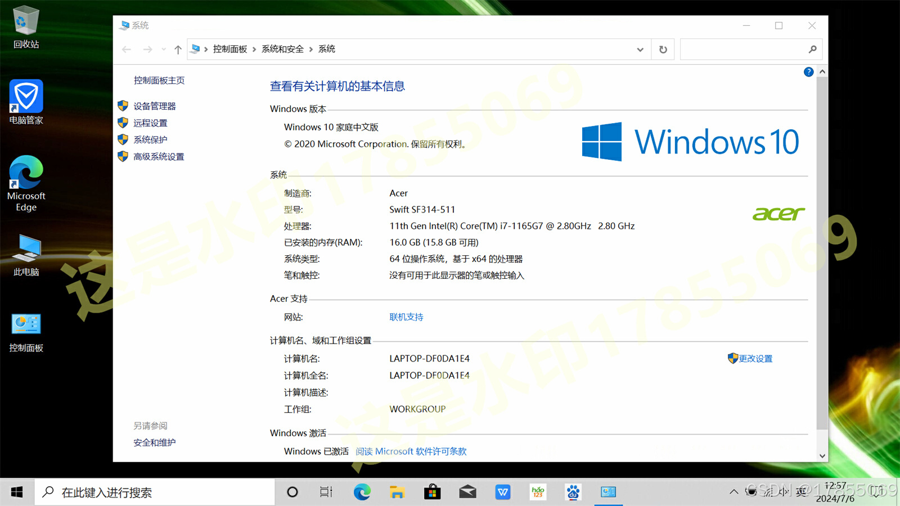This screenshot has height=506, width=900.
Task: Click the up one level arrow
Action: pyautogui.click(x=178, y=49)
